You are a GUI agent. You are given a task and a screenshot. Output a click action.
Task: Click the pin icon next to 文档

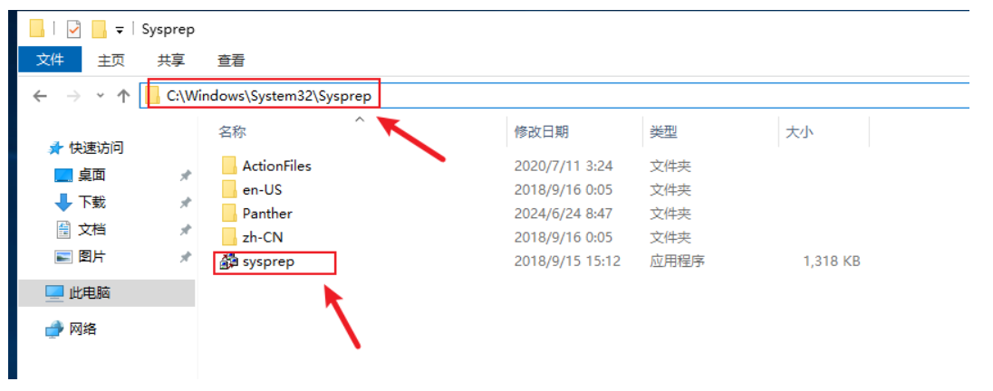tap(186, 230)
